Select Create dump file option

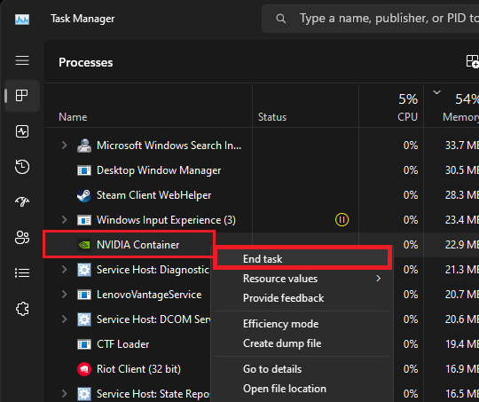(x=302, y=343)
